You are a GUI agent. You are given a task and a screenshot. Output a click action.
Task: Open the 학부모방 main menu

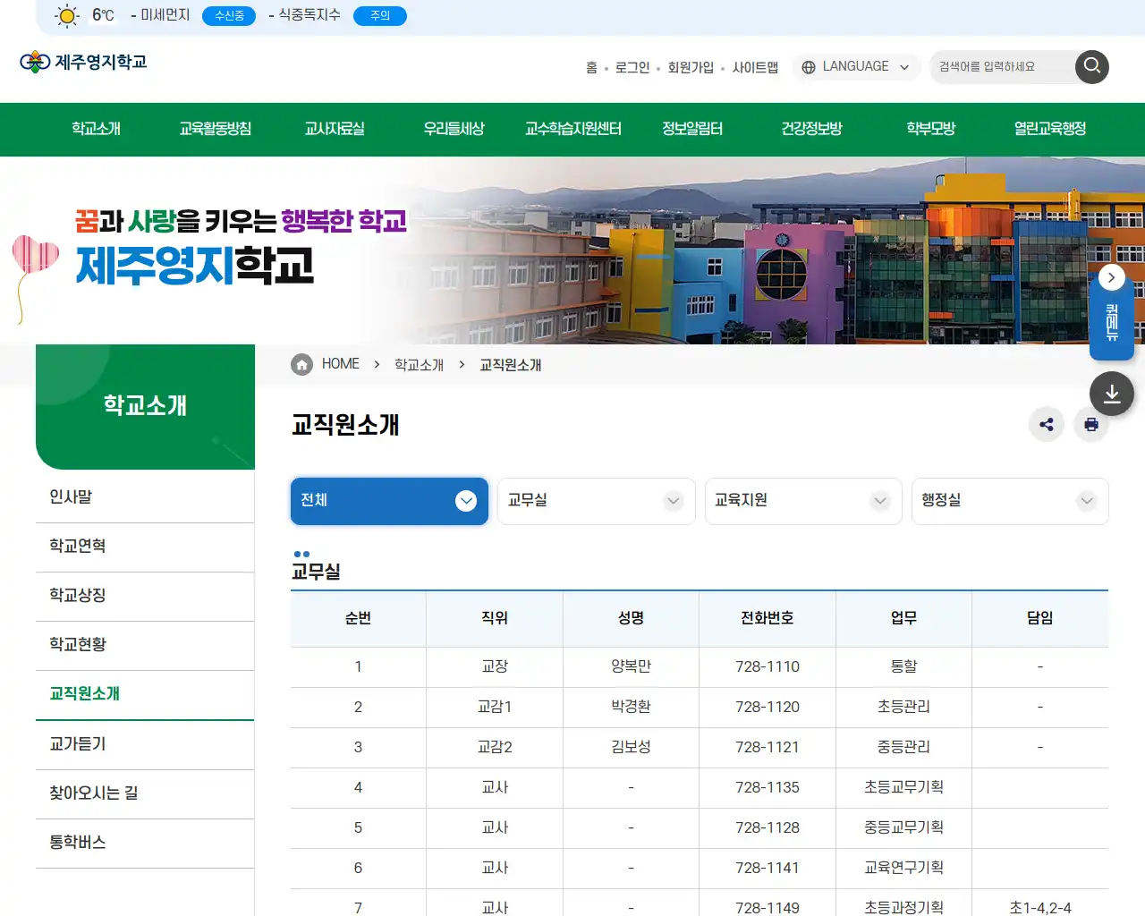[931, 129]
